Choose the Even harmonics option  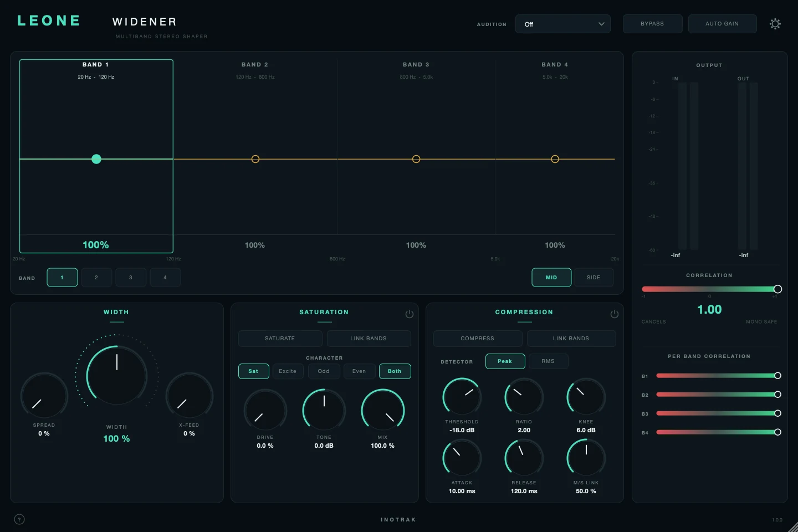[x=359, y=371]
